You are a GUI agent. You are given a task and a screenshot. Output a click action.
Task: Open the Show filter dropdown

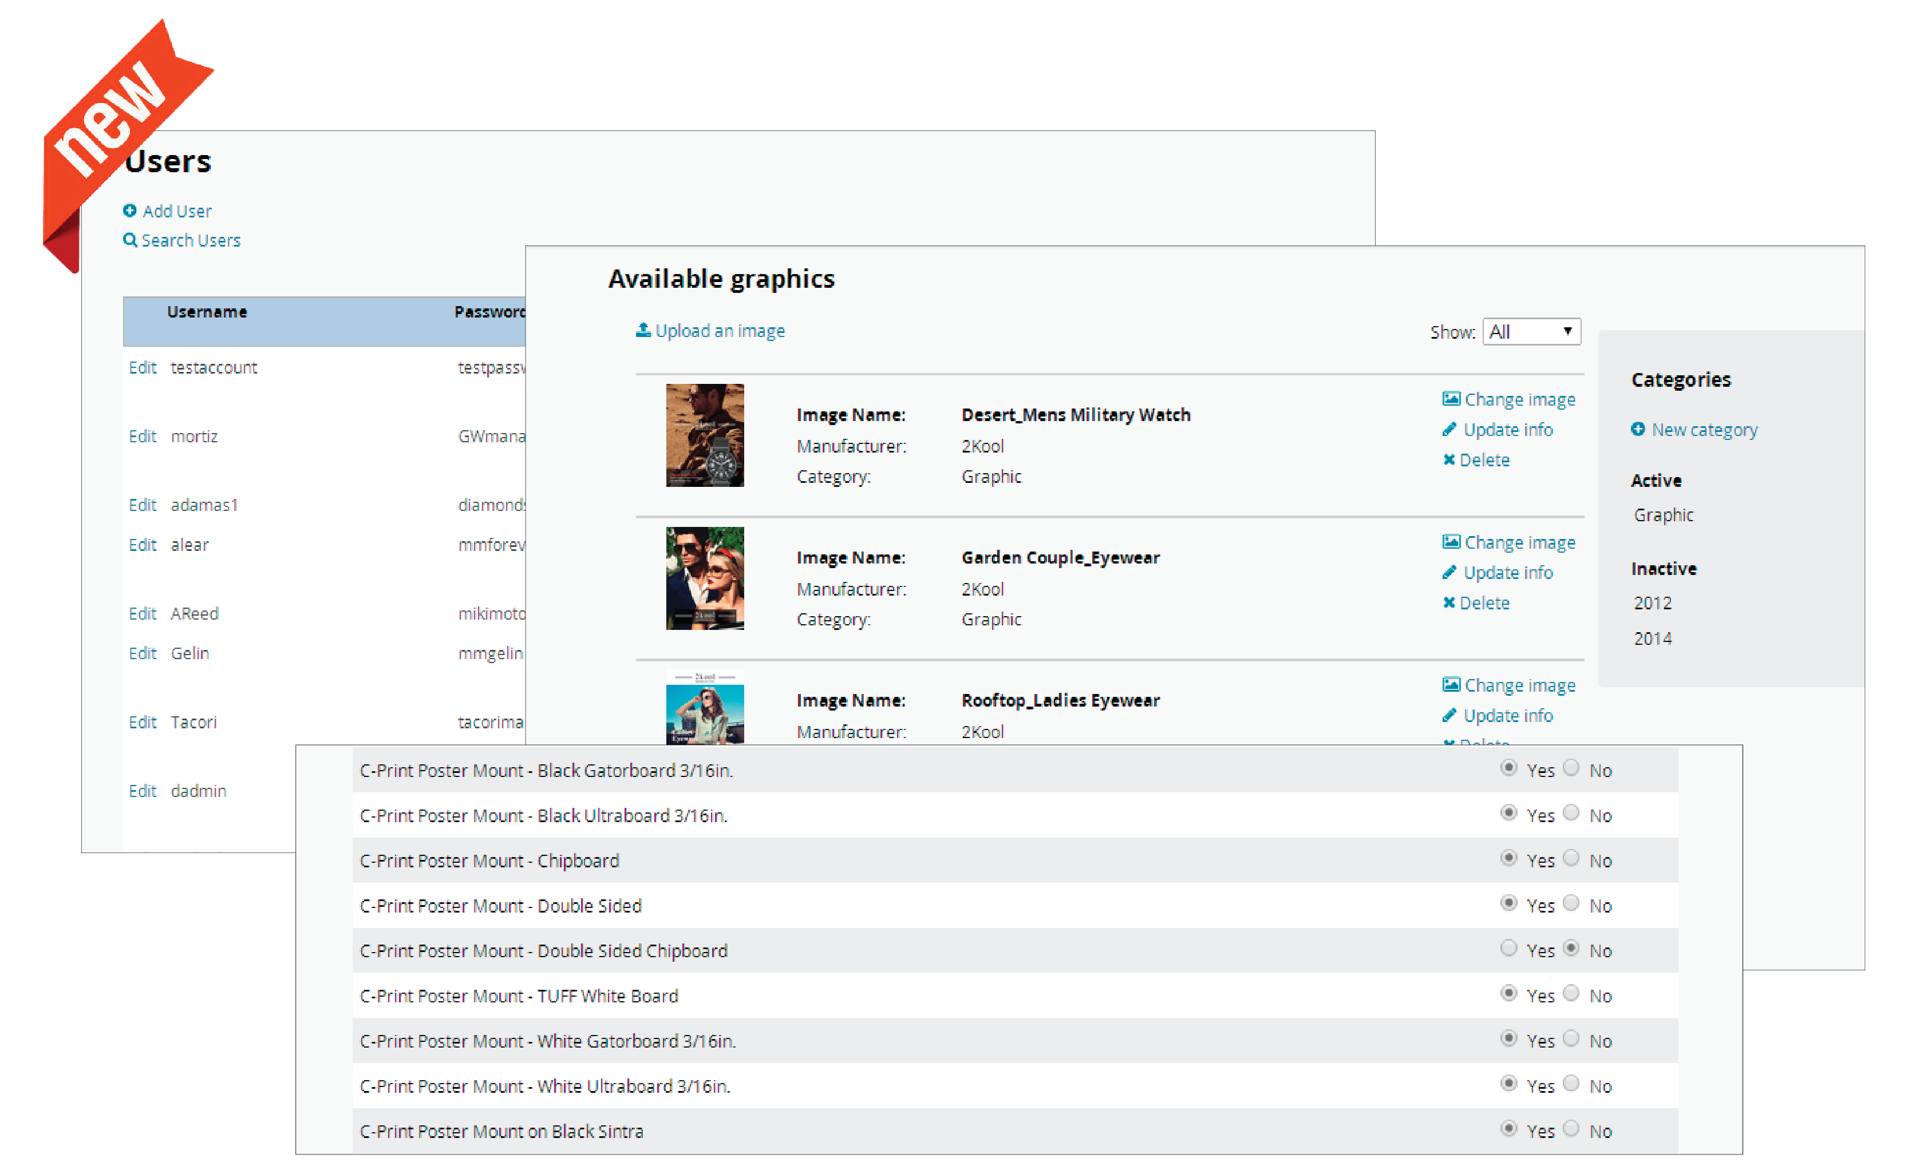click(x=1531, y=331)
